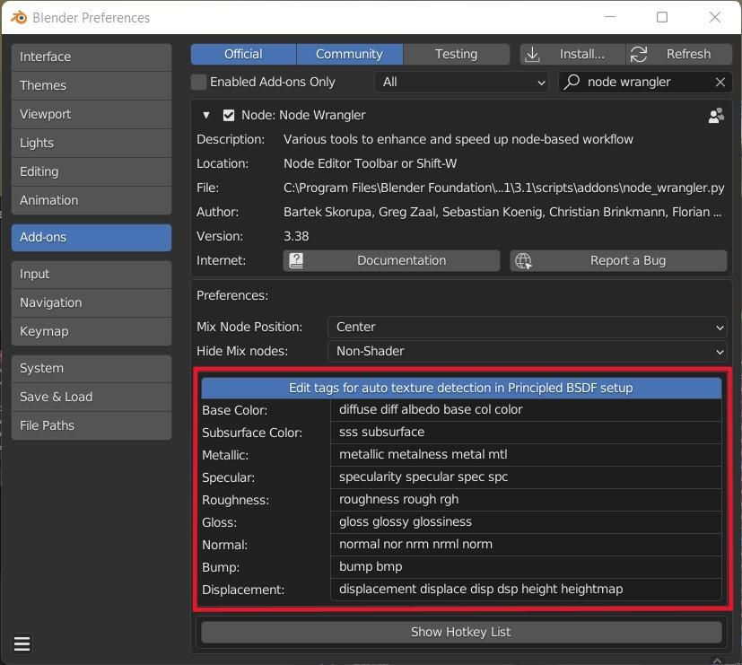Click the add-on description text

tap(458, 140)
